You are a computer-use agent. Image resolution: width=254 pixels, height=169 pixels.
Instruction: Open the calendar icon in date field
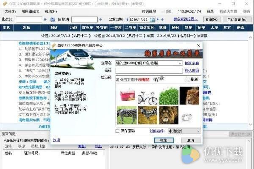click(152, 20)
